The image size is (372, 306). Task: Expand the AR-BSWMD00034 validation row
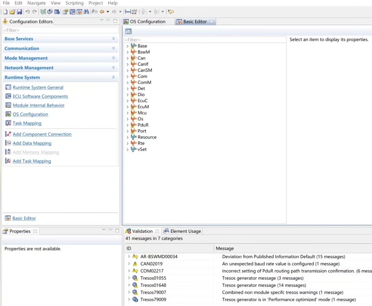pyautogui.click(x=129, y=257)
